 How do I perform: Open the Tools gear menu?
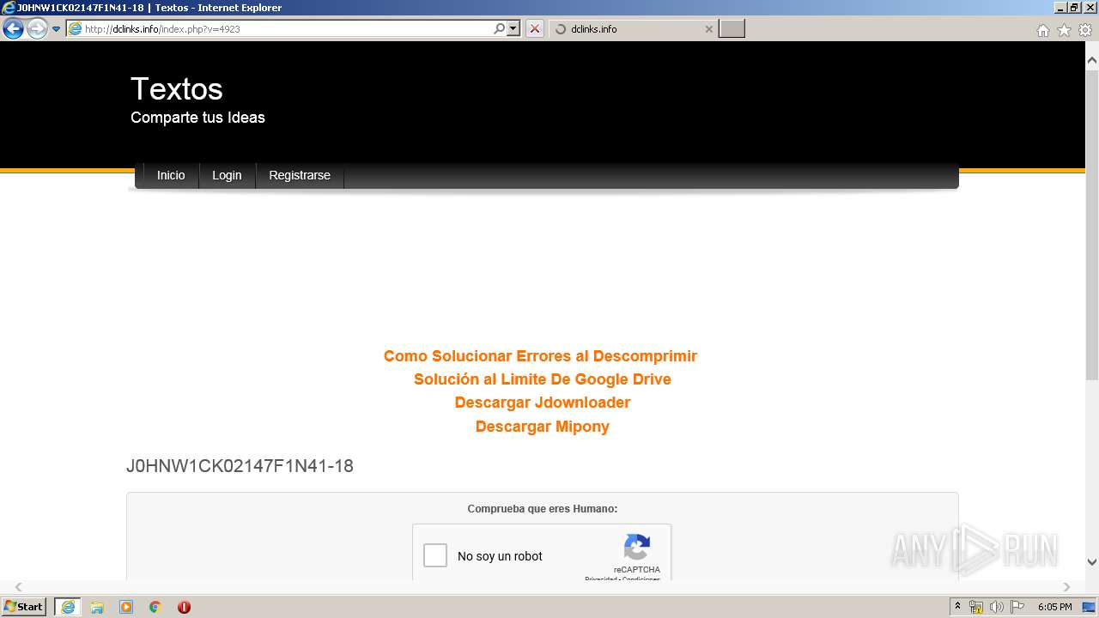[x=1085, y=30]
